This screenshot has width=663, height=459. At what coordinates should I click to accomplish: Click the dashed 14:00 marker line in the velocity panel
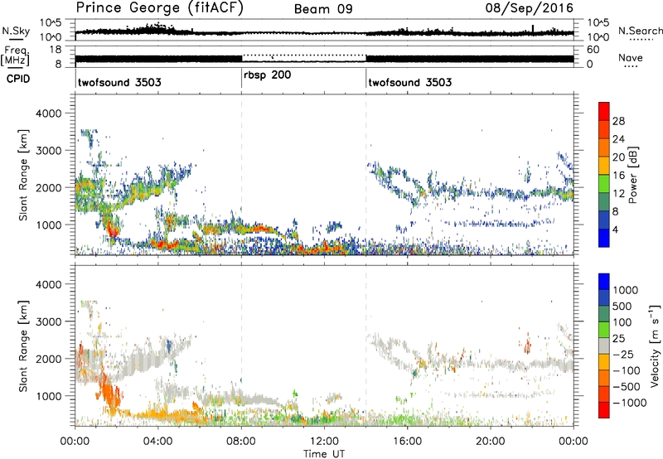(366, 345)
